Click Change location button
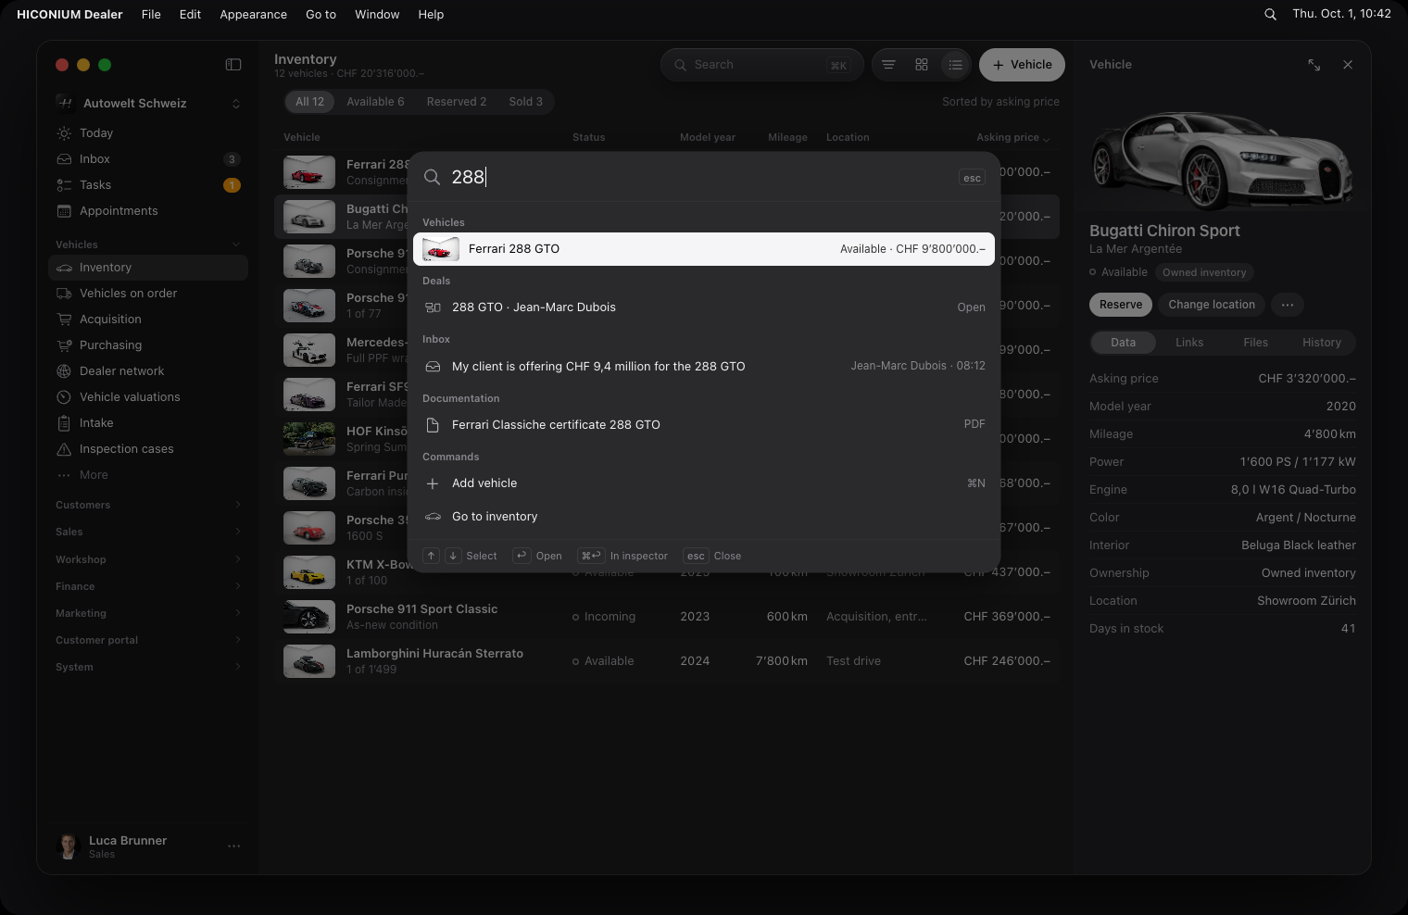The width and height of the screenshot is (1408, 915). pyautogui.click(x=1212, y=305)
